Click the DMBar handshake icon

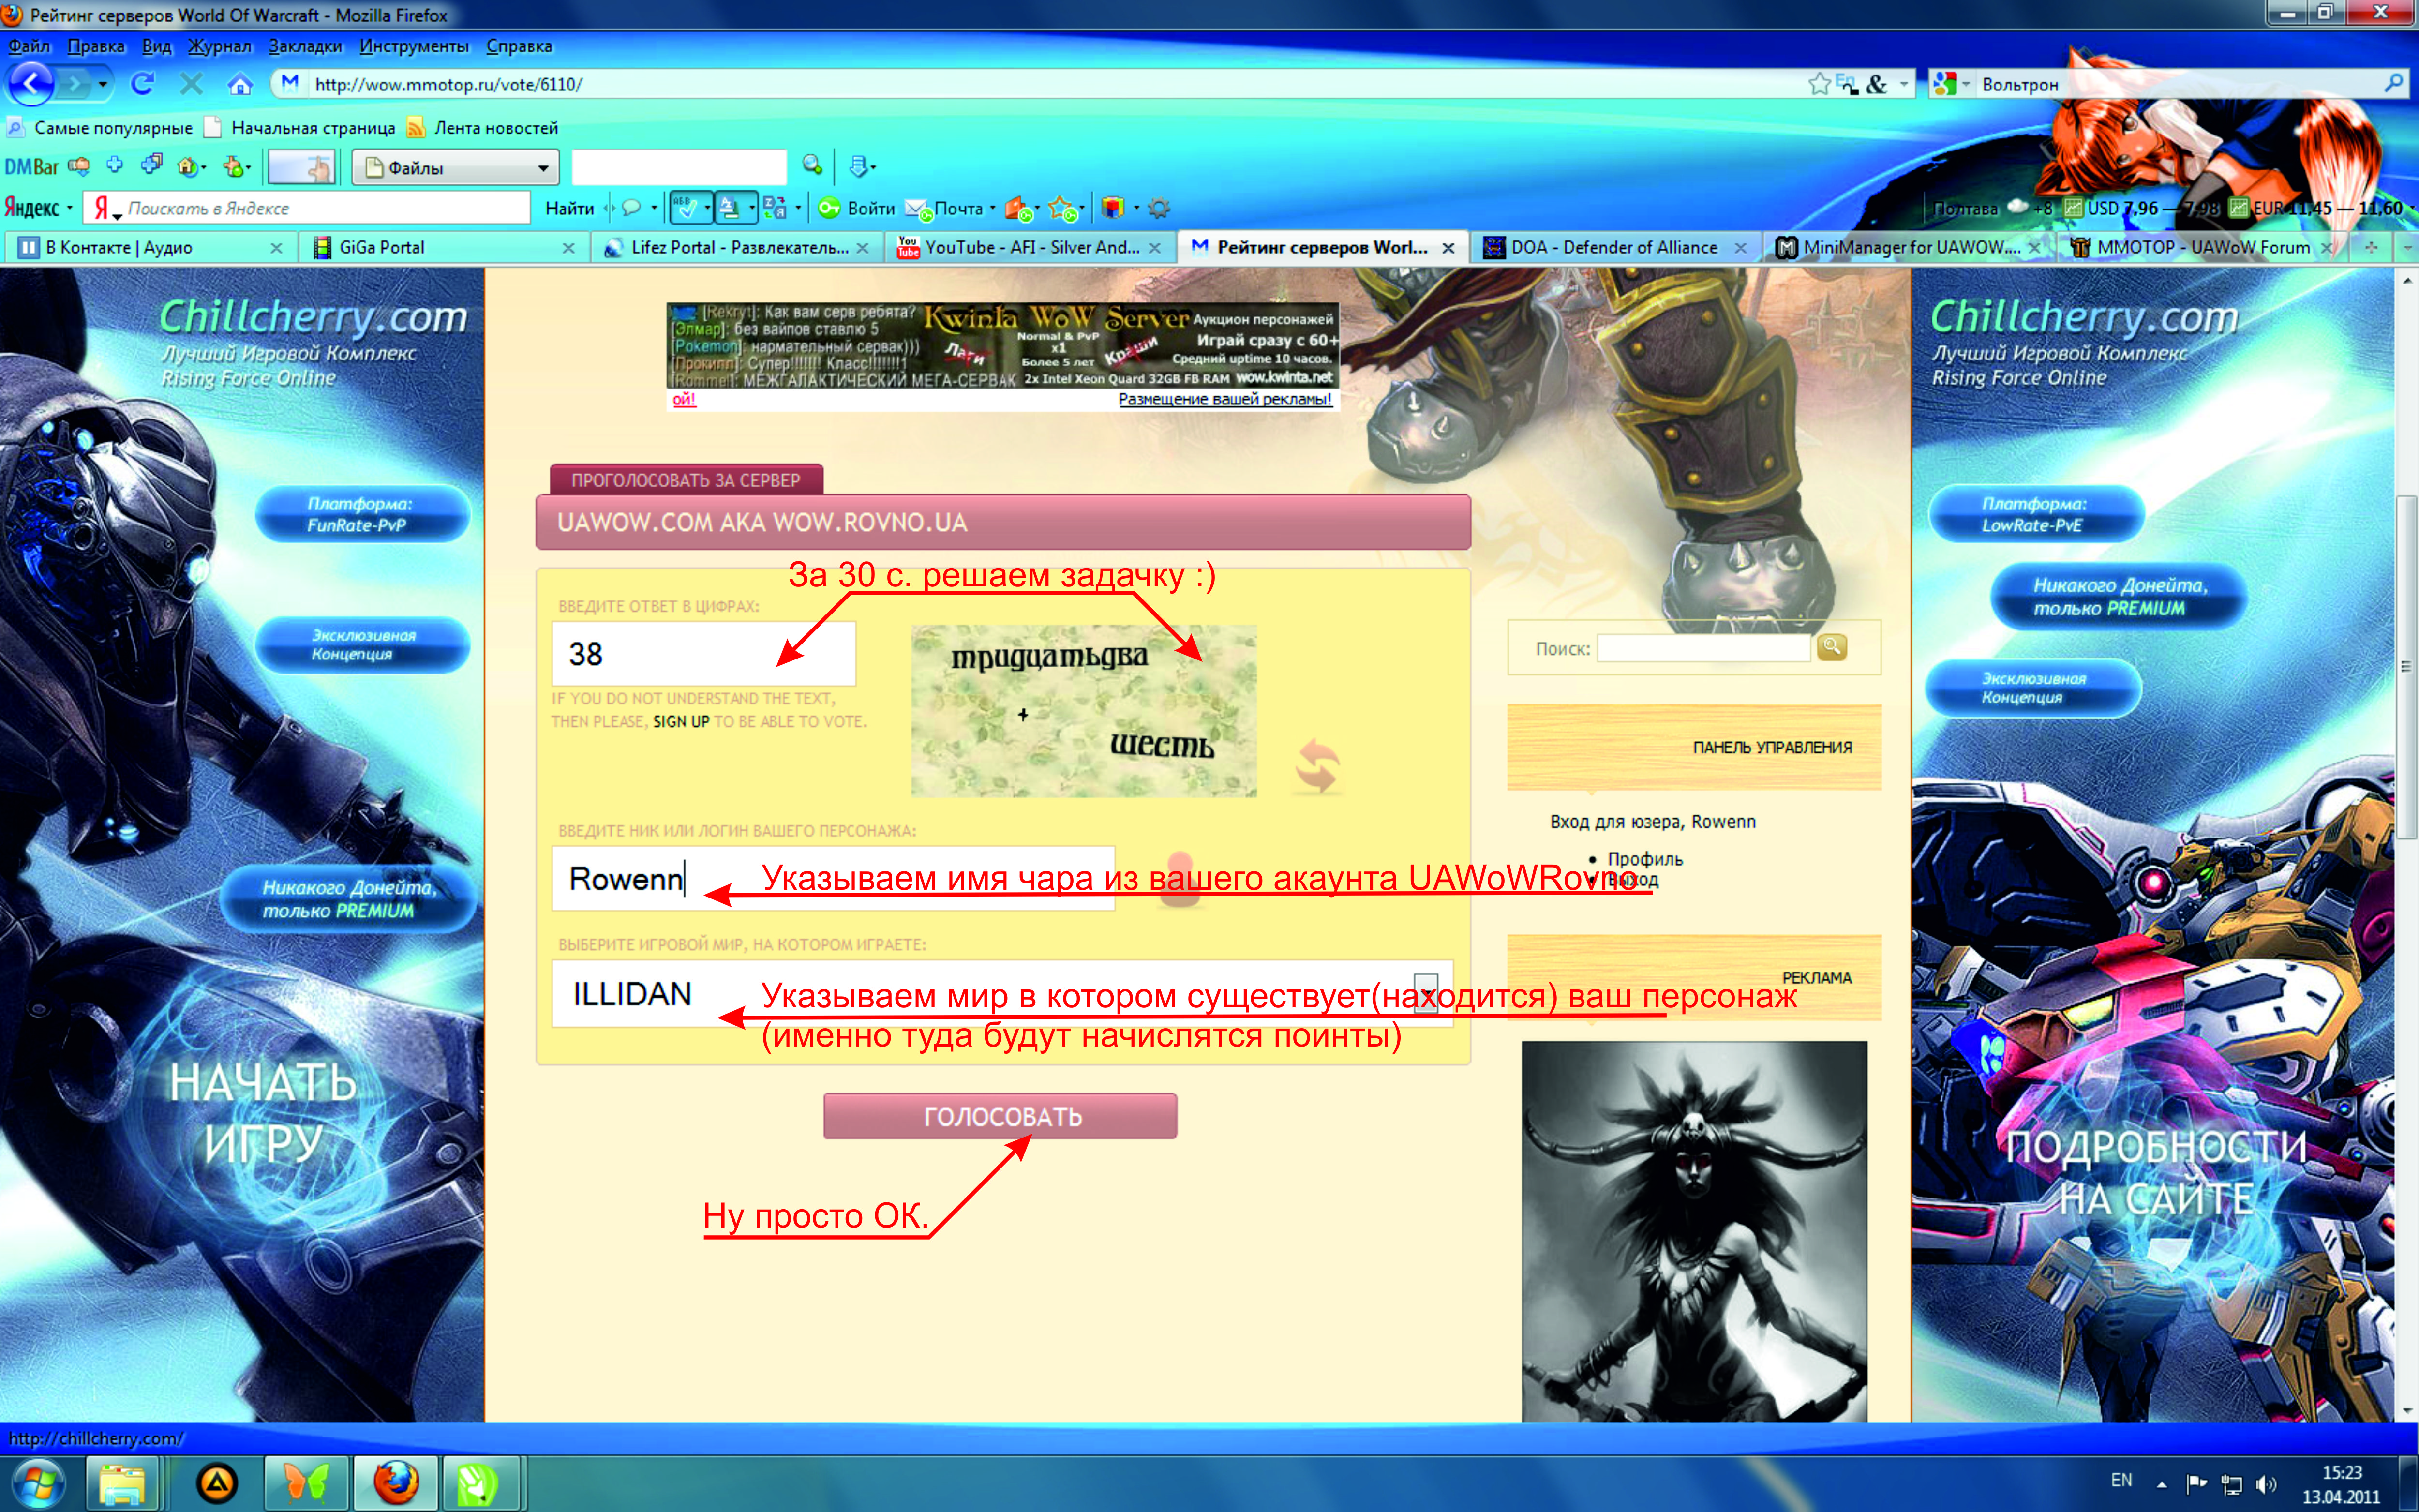point(79,166)
